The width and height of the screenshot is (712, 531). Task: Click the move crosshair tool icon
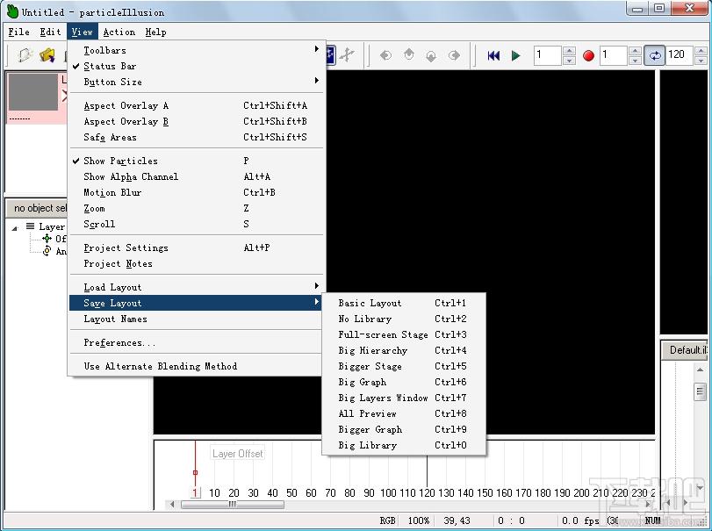[x=348, y=55]
